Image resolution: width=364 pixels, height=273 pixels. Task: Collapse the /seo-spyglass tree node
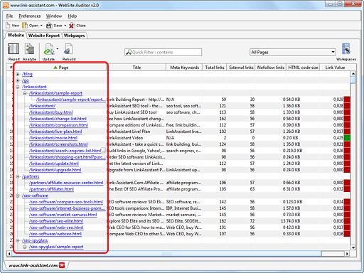(18, 240)
